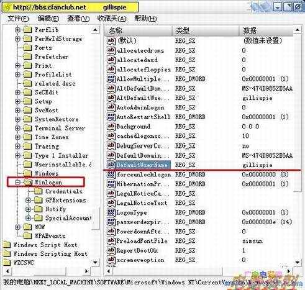This screenshot has width=305, height=290.
Task: Sort by the 名称 column header
Action: tap(139, 30)
